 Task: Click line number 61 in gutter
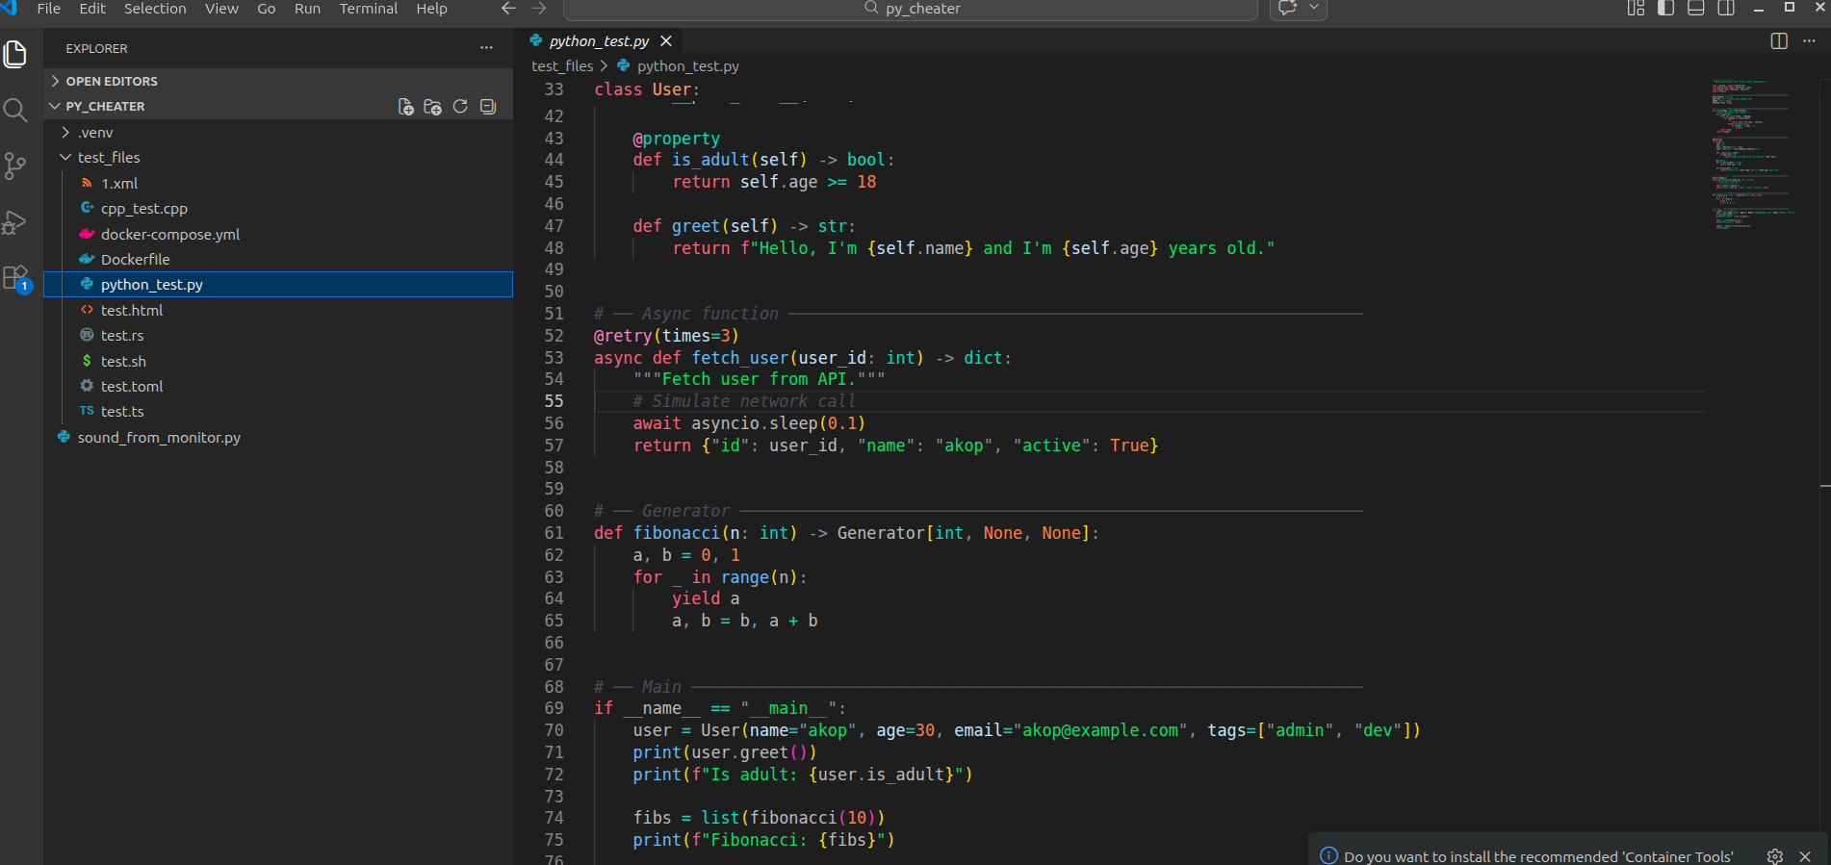click(x=554, y=533)
